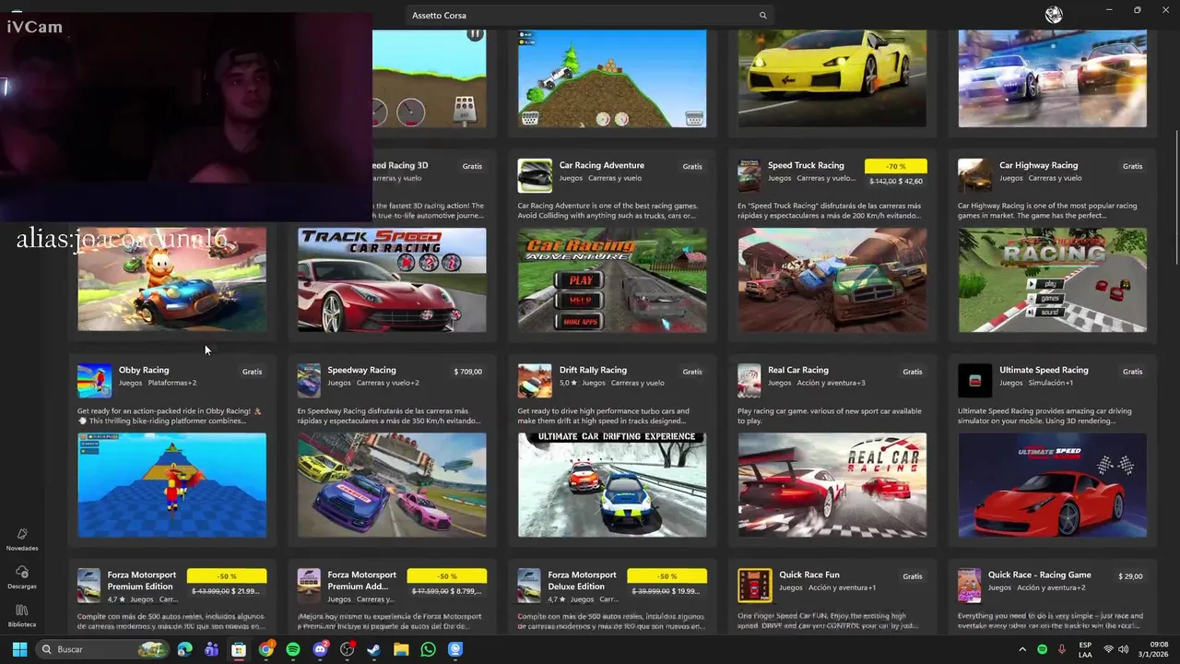This screenshot has height=664, width=1180.
Task: Open the Track Speed Car Racing screenshot
Action: [x=392, y=280]
